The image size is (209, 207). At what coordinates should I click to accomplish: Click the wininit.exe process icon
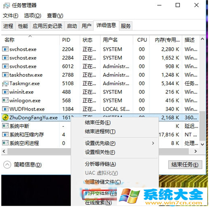pos(5,92)
